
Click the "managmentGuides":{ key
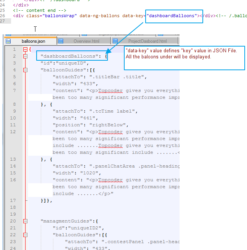tap(69, 221)
